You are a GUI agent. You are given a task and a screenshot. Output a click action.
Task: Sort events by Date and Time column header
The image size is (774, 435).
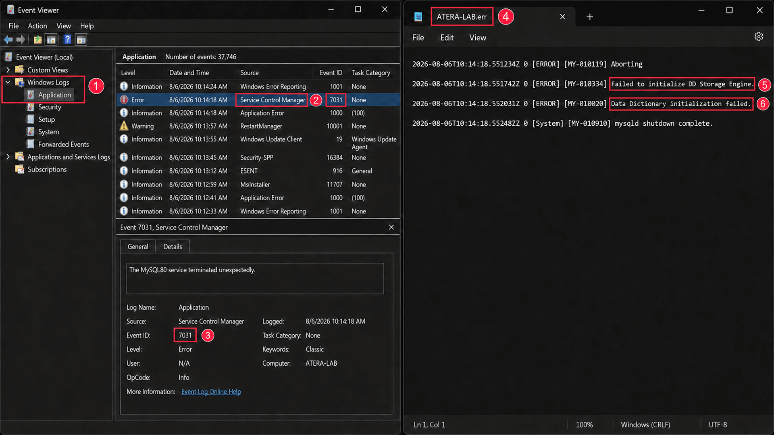[189, 72]
